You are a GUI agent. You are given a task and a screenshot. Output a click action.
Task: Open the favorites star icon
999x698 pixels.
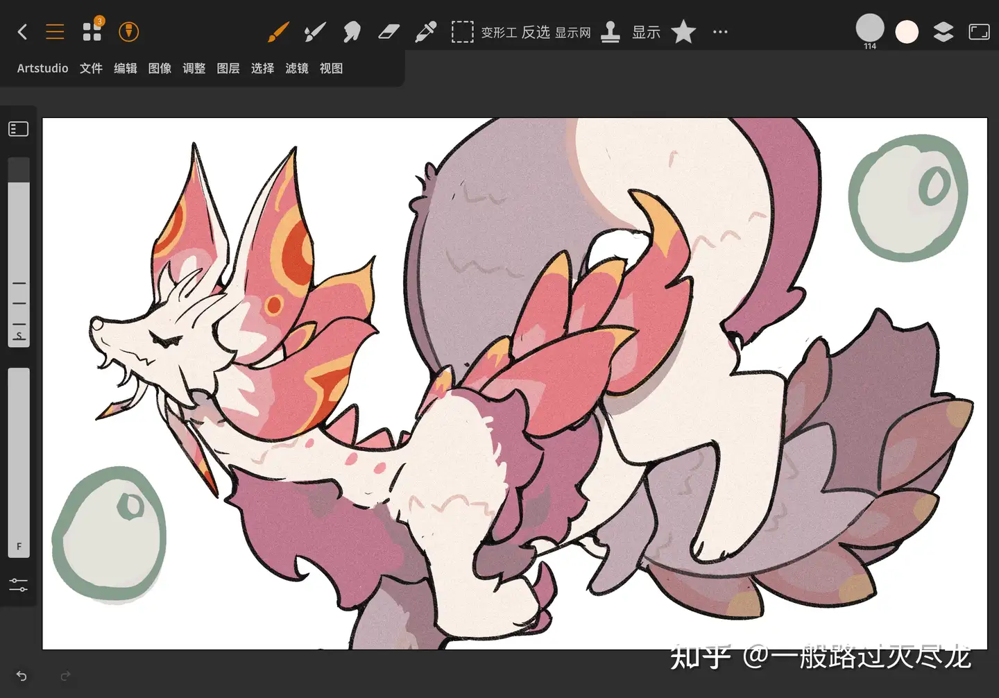click(683, 32)
